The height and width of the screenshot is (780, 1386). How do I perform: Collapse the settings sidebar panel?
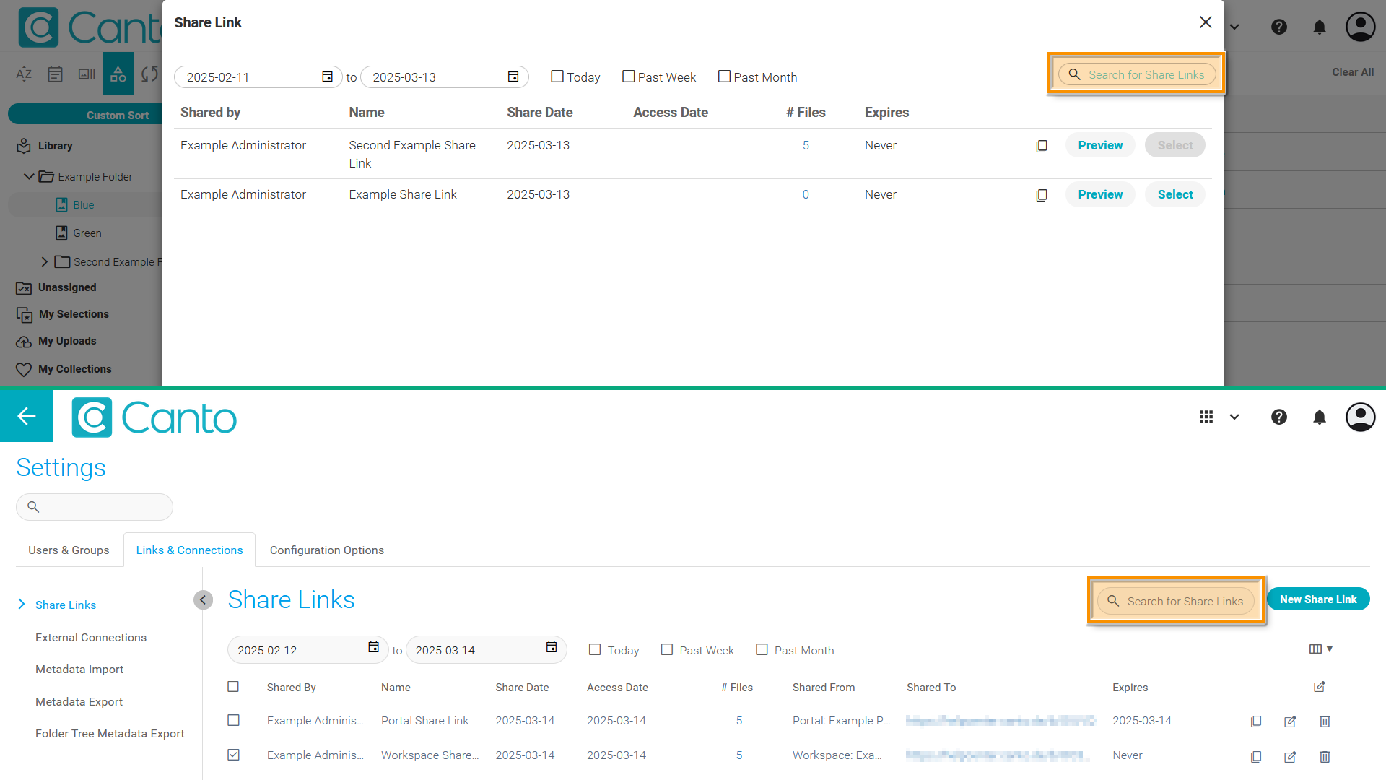point(203,599)
